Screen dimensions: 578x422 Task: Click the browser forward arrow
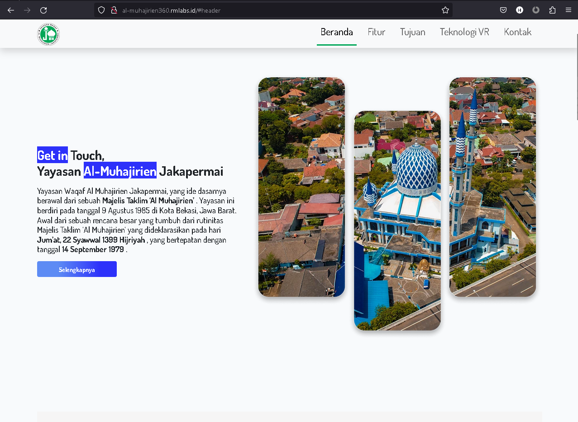(x=27, y=10)
